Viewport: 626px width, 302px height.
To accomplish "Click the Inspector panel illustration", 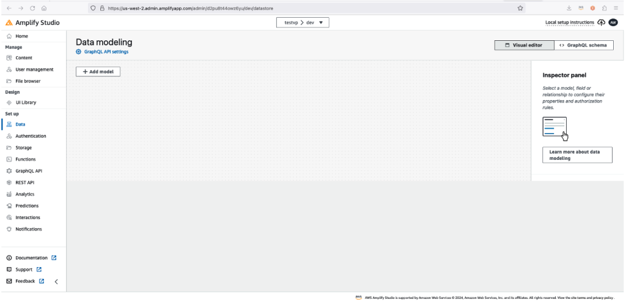I will (555, 129).
